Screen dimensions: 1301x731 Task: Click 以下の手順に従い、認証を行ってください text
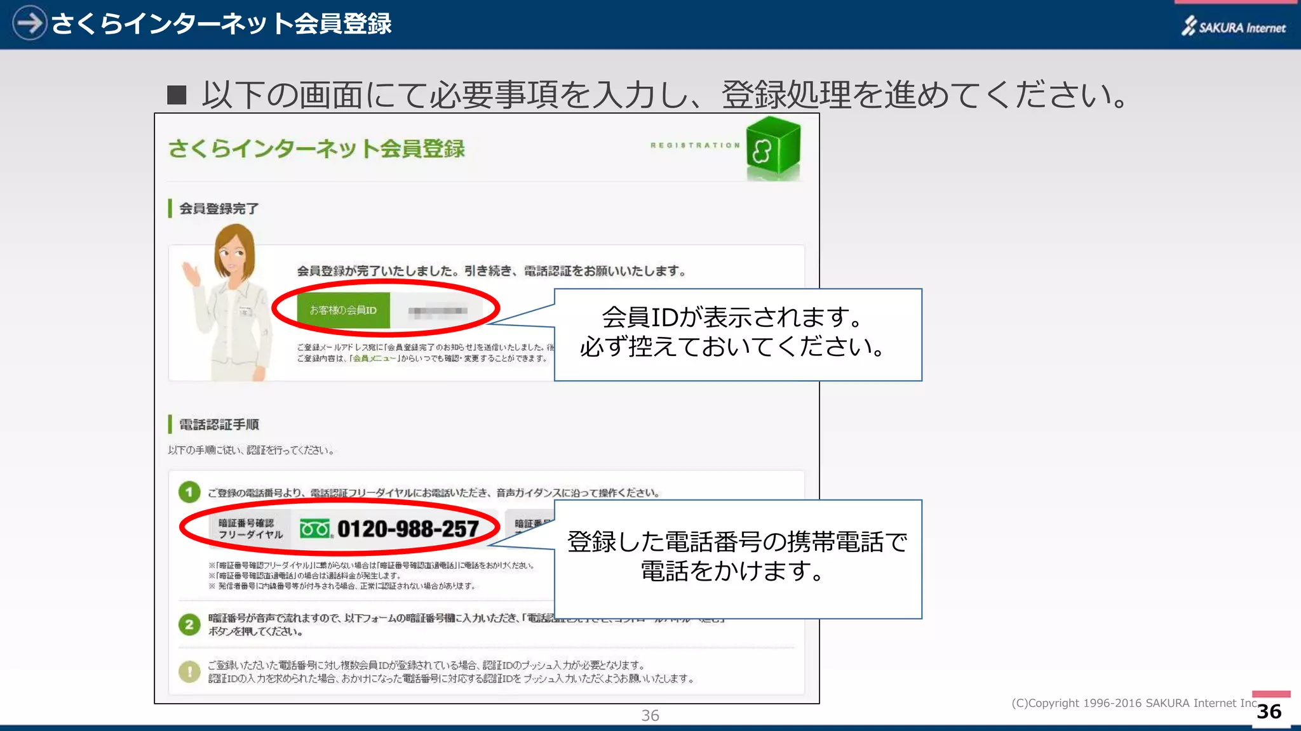coord(251,450)
